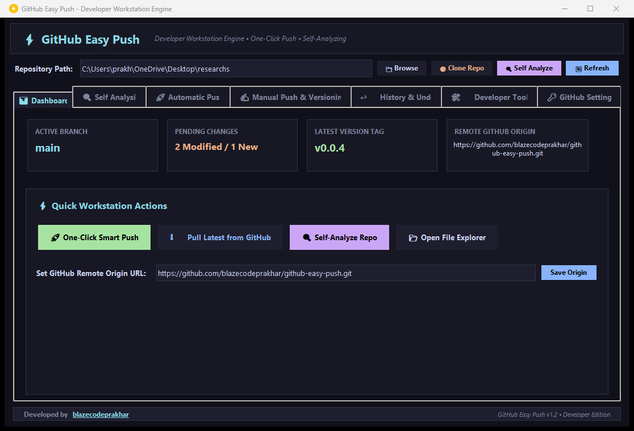Image resolution: width=634 pixels, height=431 pixels.
Task: Go to Manual Push & Versioning tab
Action: [x=291, y=97]
